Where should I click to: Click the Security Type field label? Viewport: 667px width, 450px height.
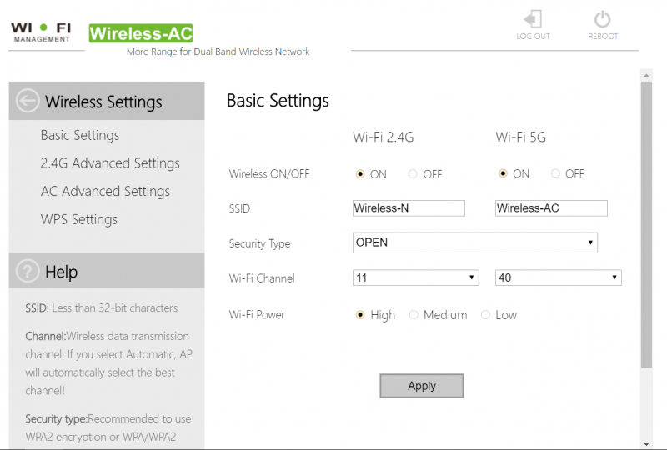coord(259,243)
